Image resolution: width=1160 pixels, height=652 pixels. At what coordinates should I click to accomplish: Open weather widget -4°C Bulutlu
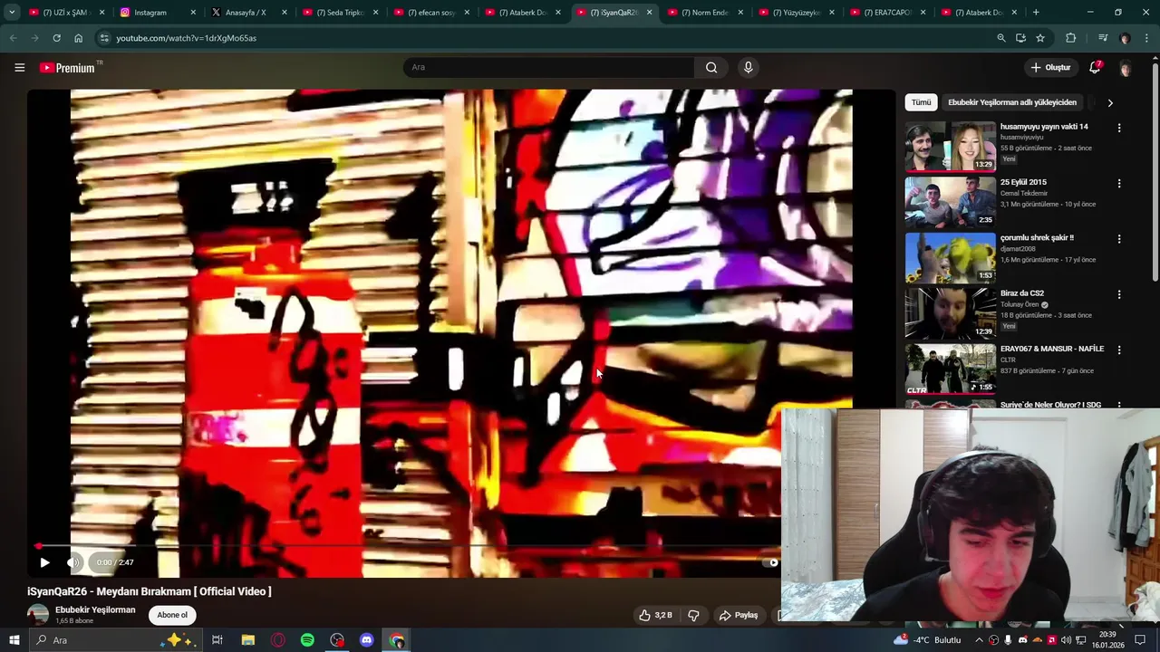pyautogui.click(x=927, y=640)
